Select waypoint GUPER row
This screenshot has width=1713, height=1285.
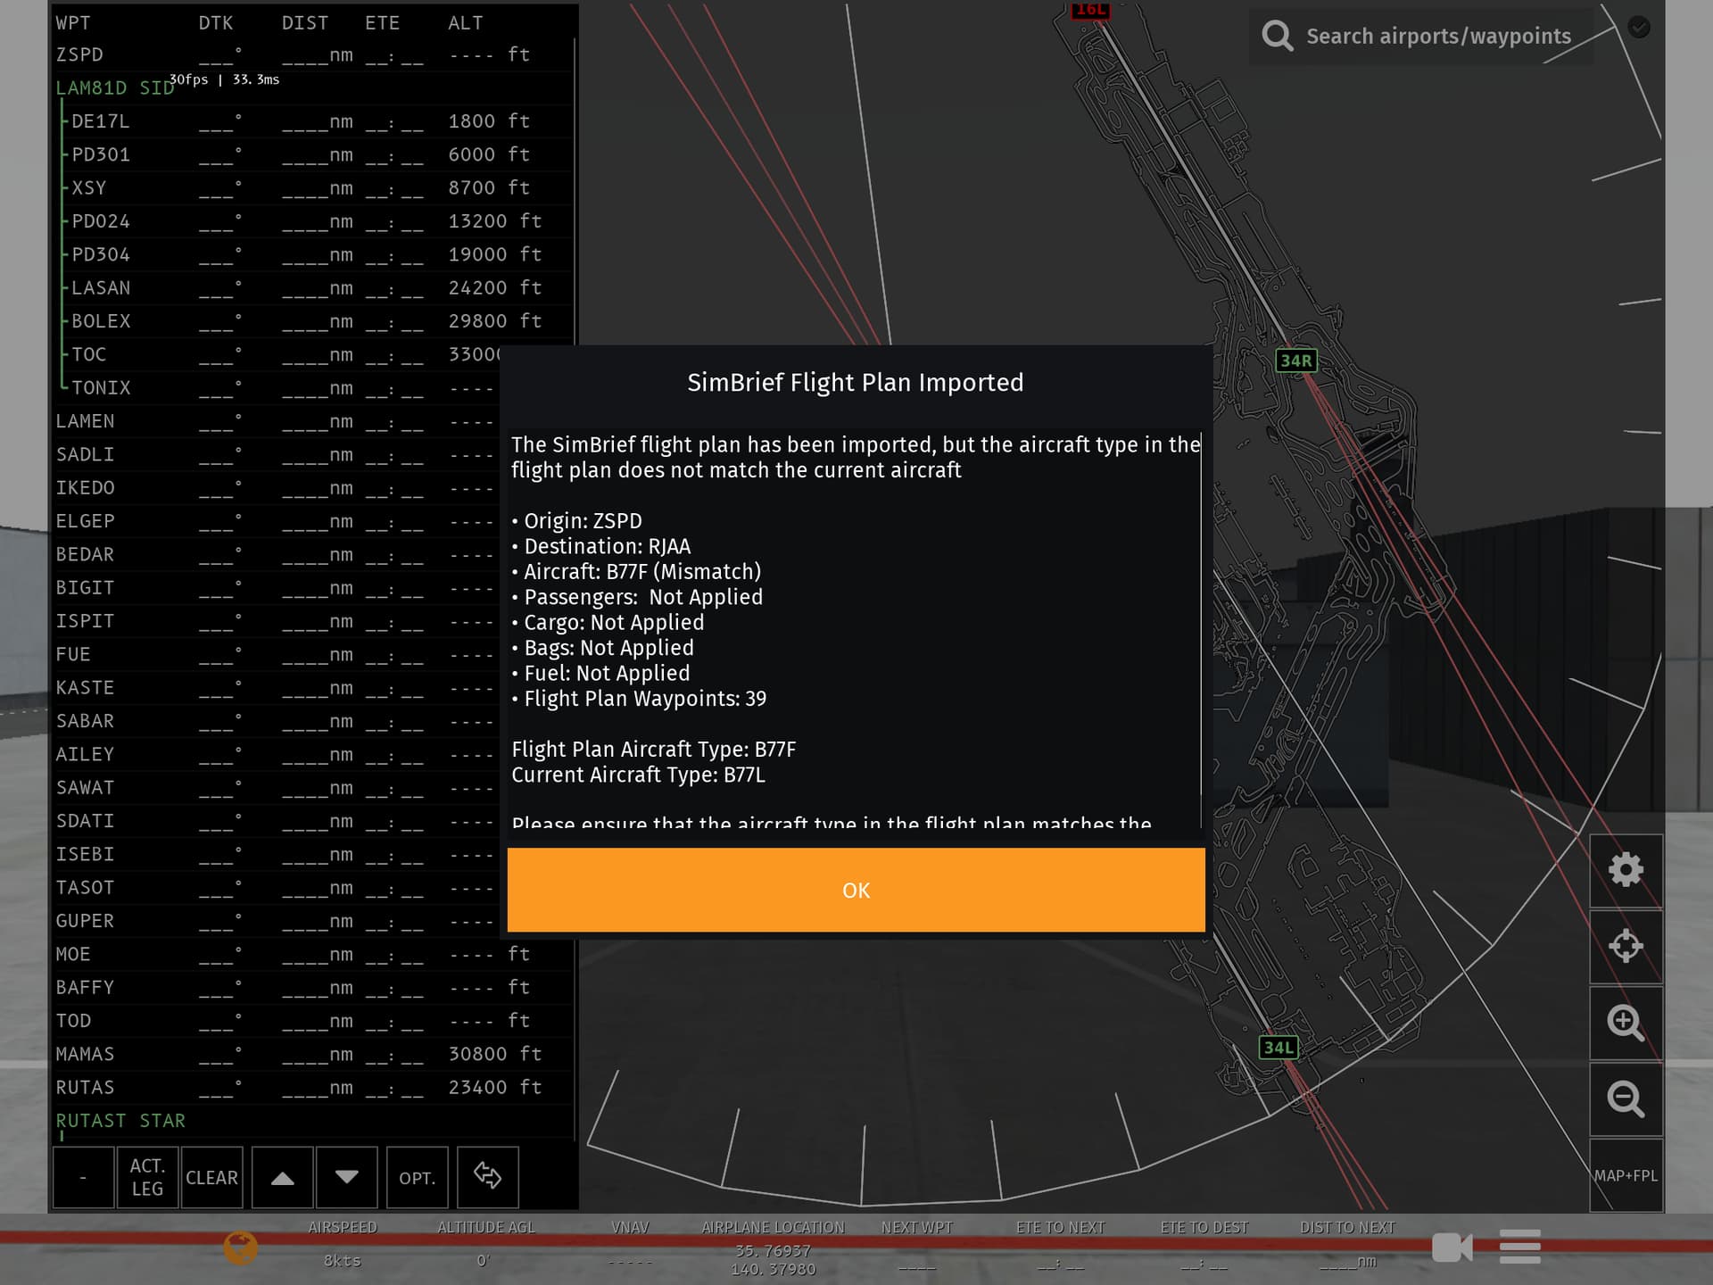[277, 921]
